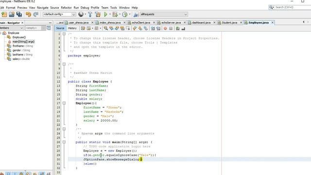Toggle Bookmark icon in editor toolbar
Viewport: 311px width, 175px height.
146,28
